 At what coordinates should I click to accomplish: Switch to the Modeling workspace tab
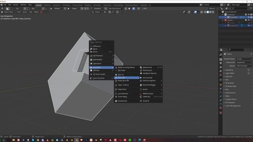tap(47, 5)
